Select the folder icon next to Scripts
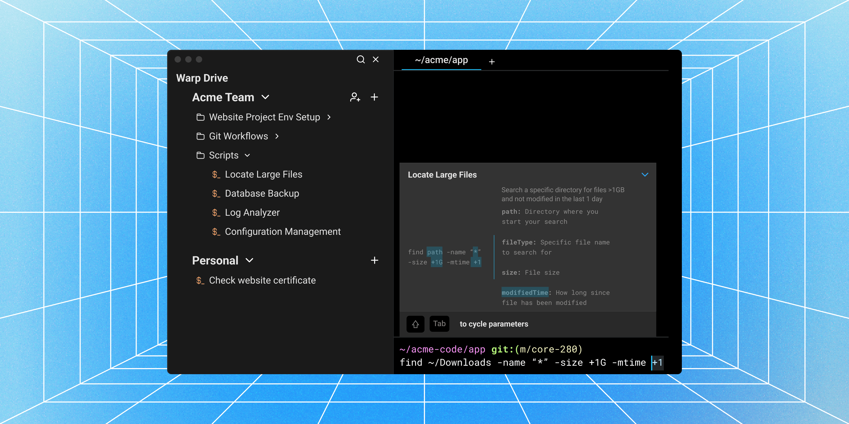 point(201,155)
